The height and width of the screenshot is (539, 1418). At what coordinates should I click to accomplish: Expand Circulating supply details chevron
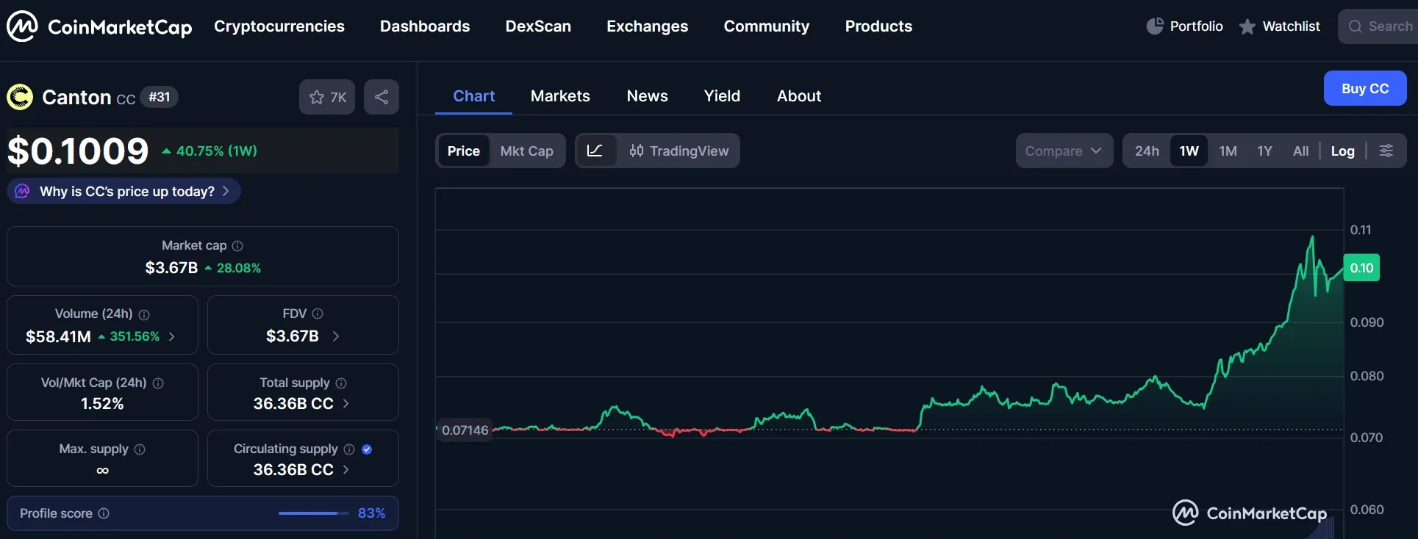tap(346, 470)
